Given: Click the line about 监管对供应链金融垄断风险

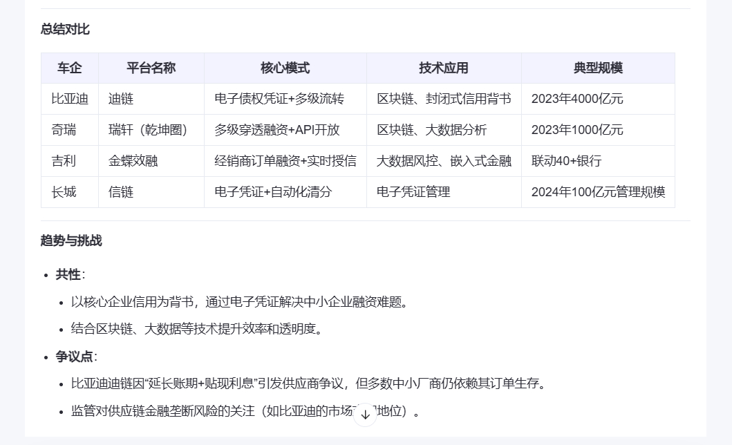Looking at the screenshot, I should click(246, 411).
